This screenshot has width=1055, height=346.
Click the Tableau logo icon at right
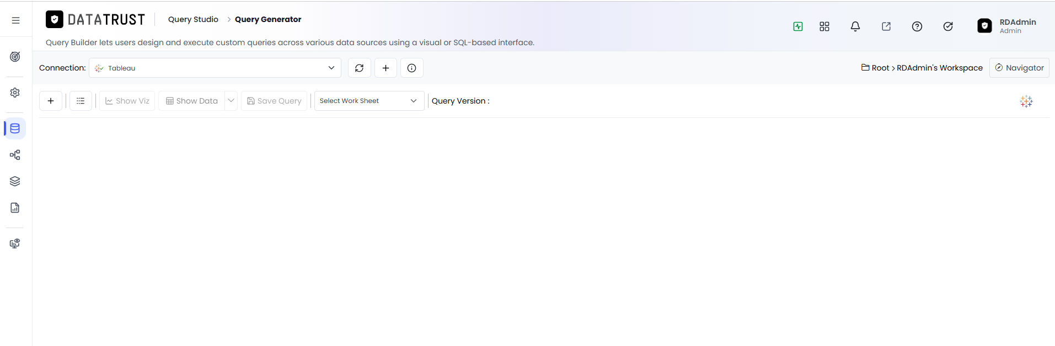[x=1026, y=101]
